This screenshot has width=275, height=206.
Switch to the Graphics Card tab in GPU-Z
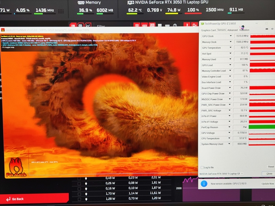coord(208,30)
